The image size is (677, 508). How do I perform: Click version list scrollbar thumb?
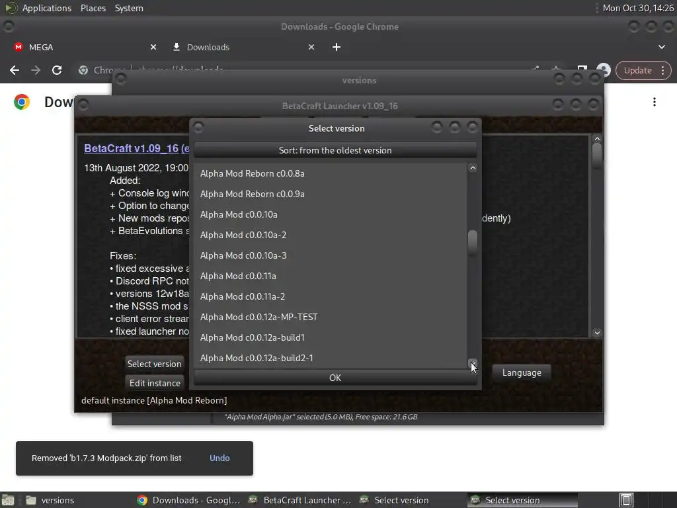[x=473, y=242]
